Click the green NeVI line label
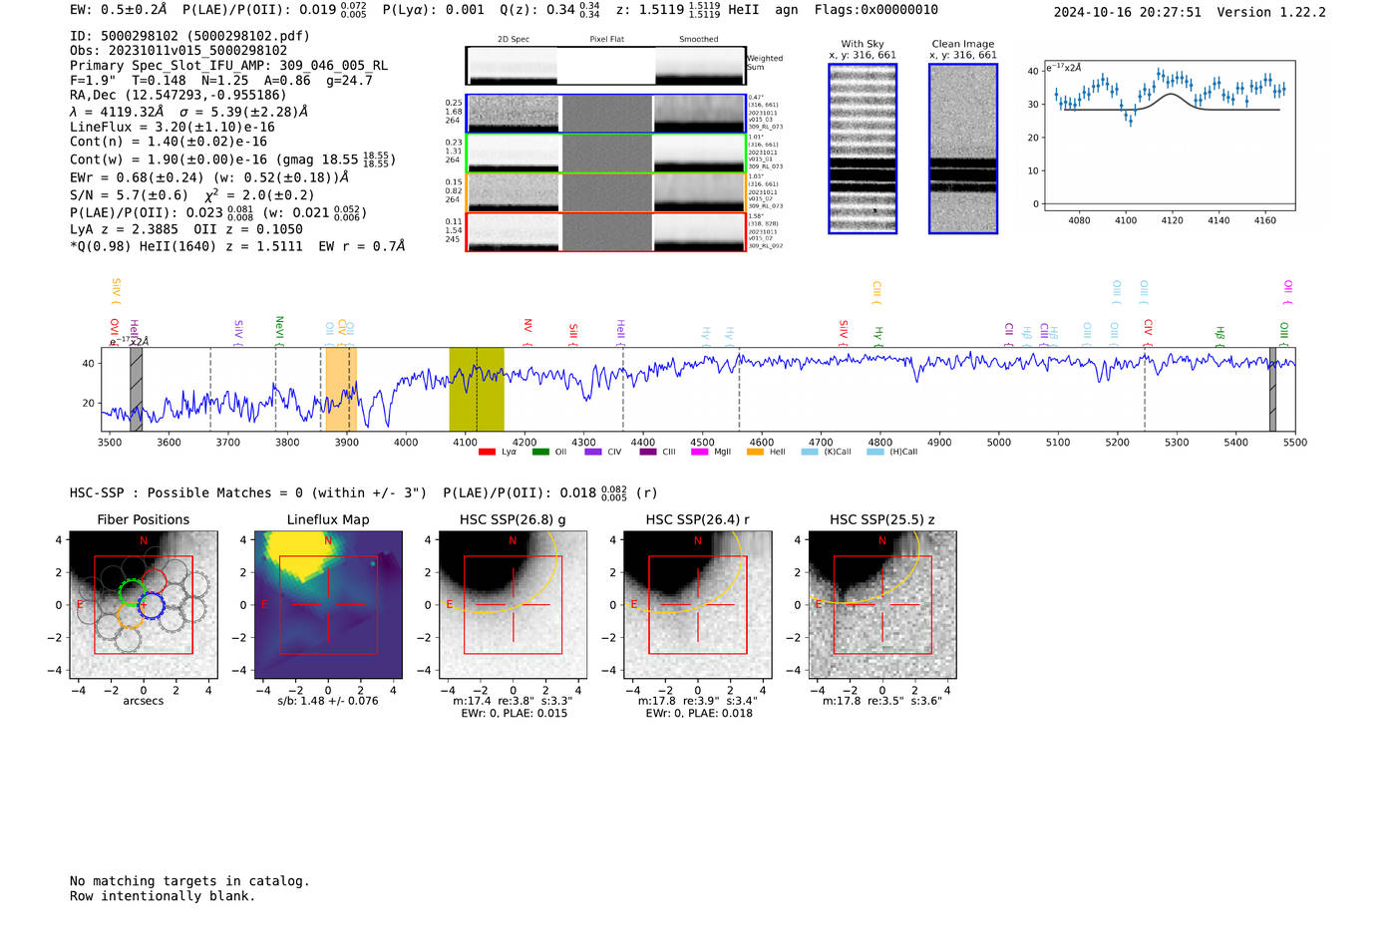This screenshot has height=950, width=1396. tap(279, 330)
